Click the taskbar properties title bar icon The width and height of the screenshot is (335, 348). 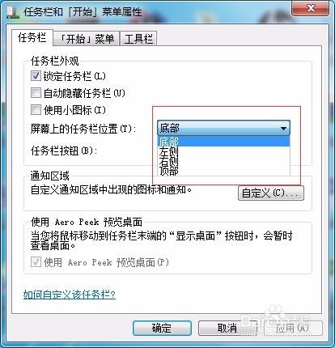point(13,12)
